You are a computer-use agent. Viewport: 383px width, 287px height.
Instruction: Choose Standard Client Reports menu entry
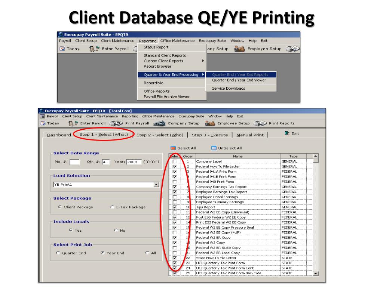165,55
